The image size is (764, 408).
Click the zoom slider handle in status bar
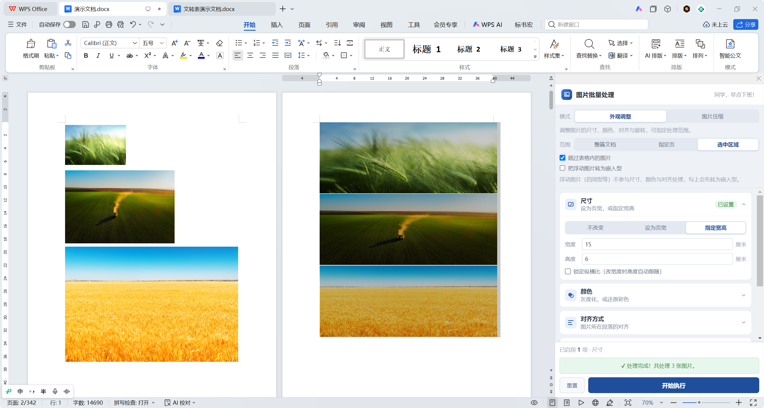[x=699, y=403]
